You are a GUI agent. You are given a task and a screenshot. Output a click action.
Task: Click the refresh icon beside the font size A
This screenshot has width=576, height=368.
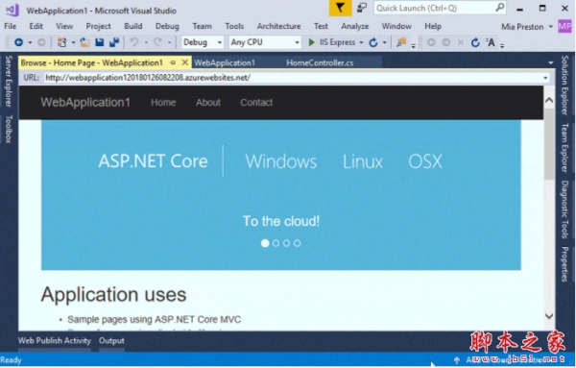[475, 42]
